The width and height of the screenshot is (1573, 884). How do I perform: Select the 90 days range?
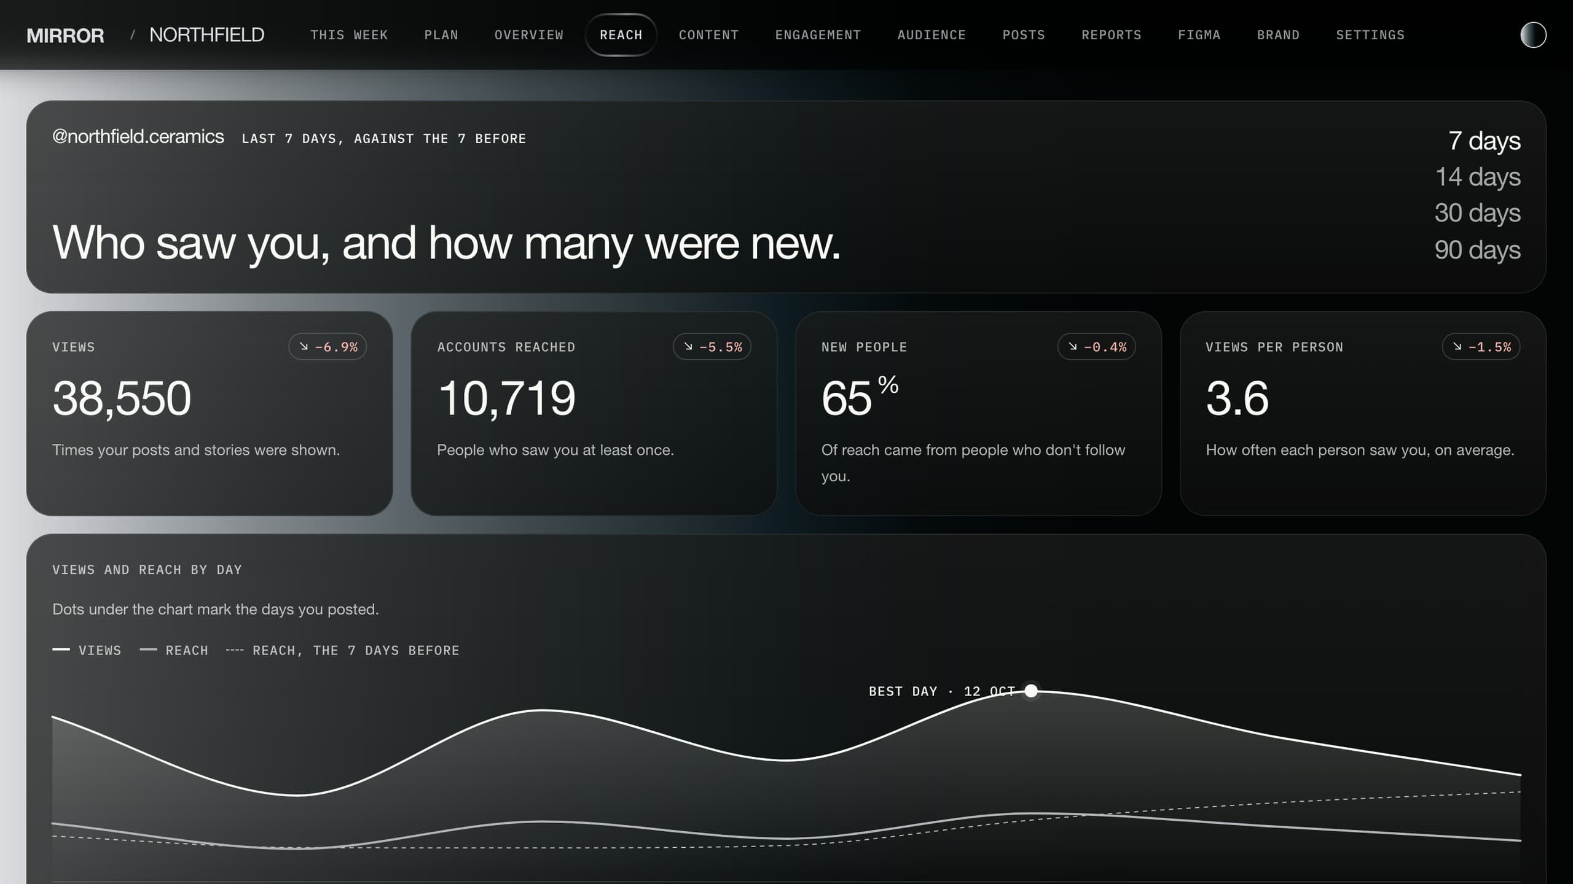(x=1477, y=250)
